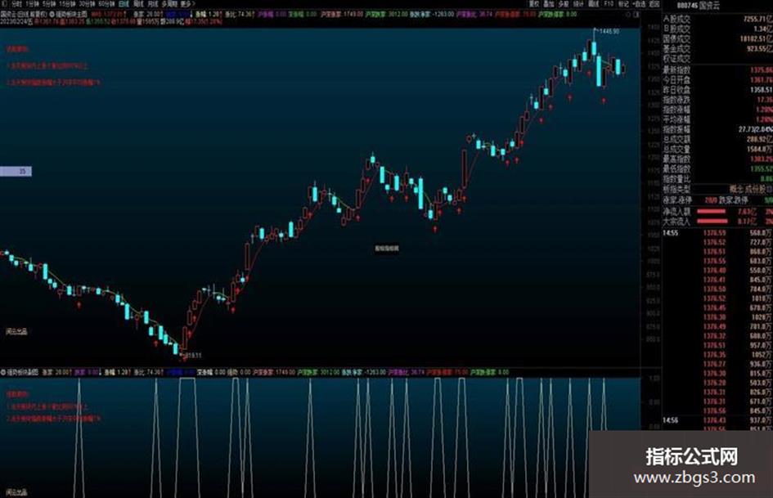Click the 14:56 tick record row
Viewport: 773px width, 498px height.
point(718,420)
